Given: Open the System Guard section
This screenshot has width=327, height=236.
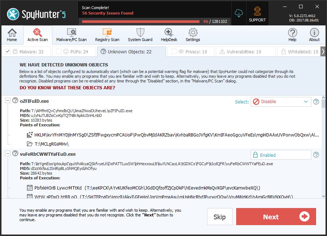Looking at the screenshot, I should pos(140,35).
